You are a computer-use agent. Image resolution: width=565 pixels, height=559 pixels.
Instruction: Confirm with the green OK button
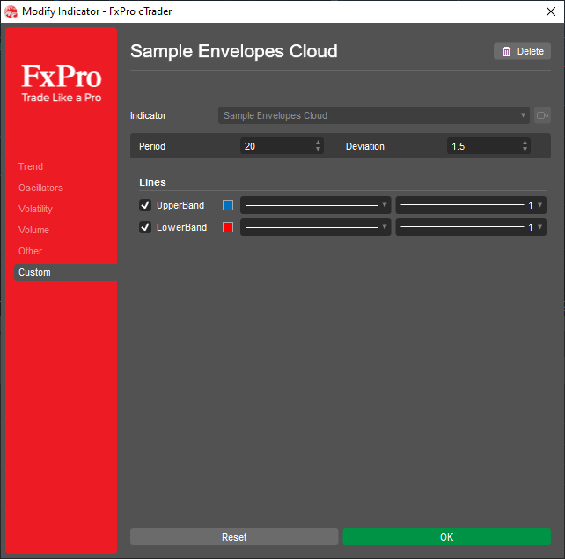click(x=447, y=537)
